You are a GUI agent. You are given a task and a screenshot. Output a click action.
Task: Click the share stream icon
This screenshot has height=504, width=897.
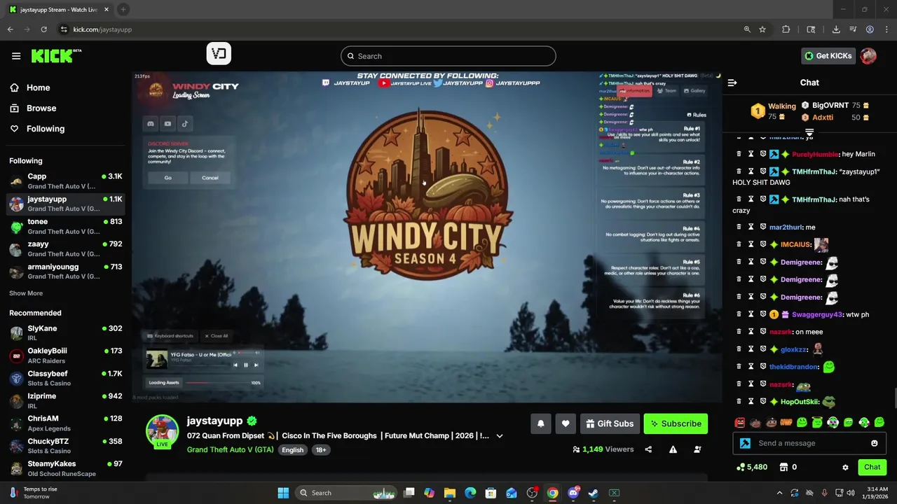point(648,449)
